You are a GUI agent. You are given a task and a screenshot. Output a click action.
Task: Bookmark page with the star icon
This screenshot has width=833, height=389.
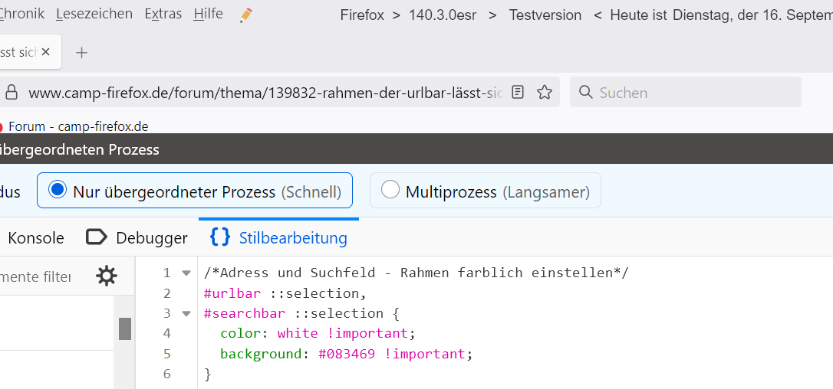click(x=545, y=93)
